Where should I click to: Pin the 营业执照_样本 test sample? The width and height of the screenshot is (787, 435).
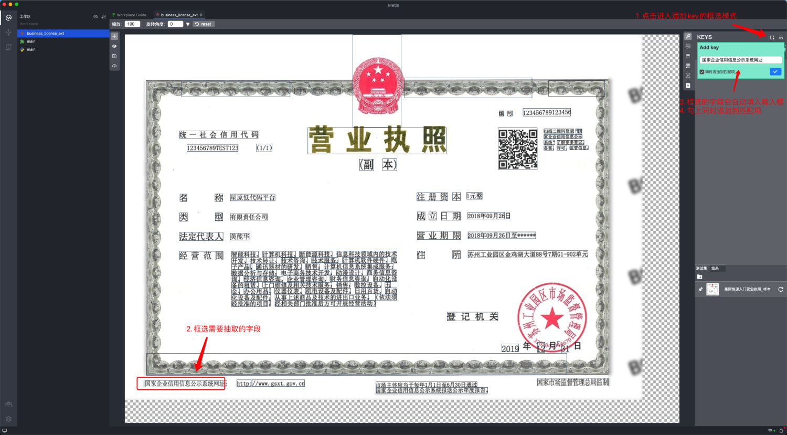tap(700, 289)
